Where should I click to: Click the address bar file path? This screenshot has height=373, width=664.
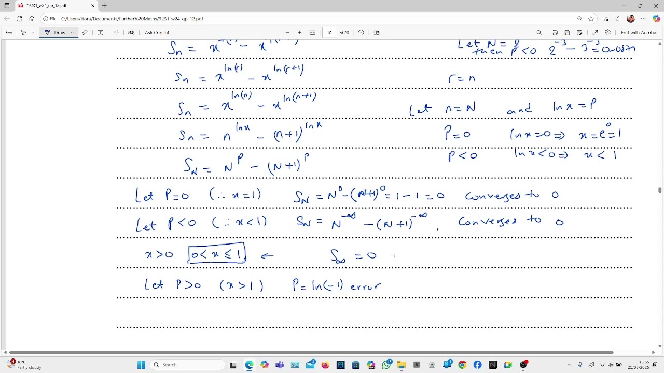click(132, 19)
